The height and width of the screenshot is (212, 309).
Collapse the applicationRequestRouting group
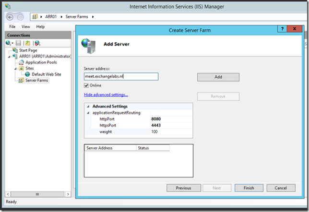[88, 113]
